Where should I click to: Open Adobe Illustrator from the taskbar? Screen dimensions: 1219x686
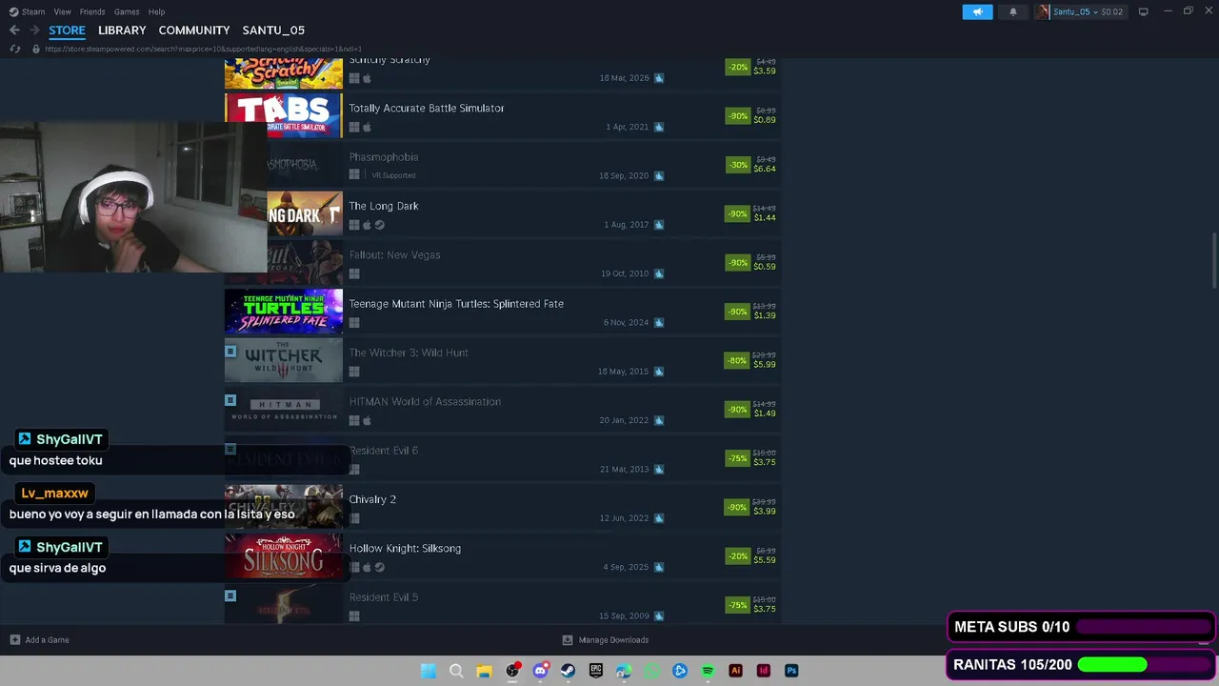click(735, 671)
